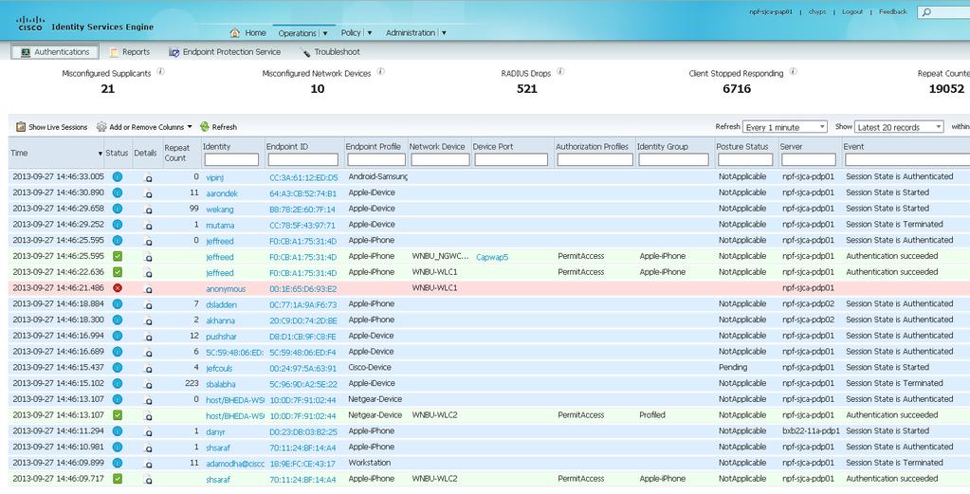
Task: Click endpoint ID 00:1E:65:D6:93:E2
Action: click(x=303, y=289)
